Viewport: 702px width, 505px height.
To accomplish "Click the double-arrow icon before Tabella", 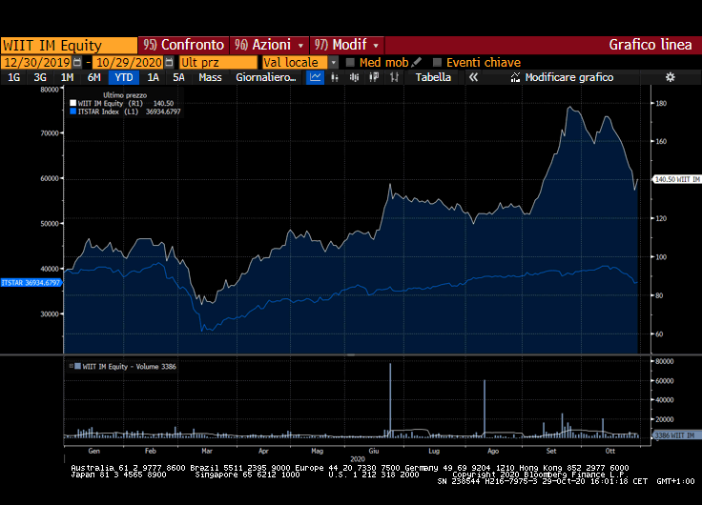I will [395, 77].
